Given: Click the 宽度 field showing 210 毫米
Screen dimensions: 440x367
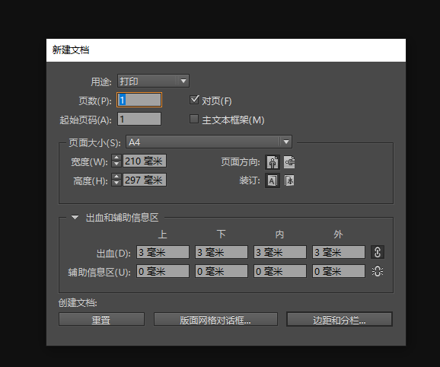Looking at the screenshot, I should click(x=145, y=161).
